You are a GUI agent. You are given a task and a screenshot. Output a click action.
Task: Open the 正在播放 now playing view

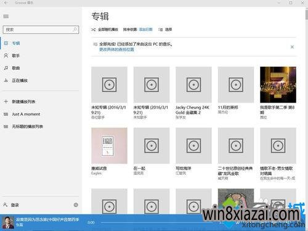click(x=40, y=80)
